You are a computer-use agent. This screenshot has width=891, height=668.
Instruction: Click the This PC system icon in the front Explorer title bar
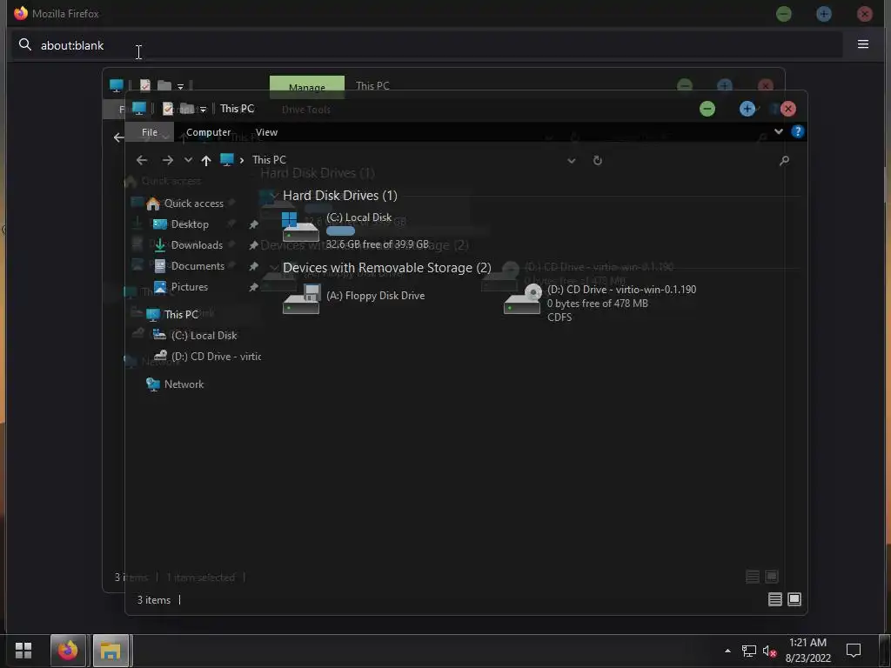[139, 109]
